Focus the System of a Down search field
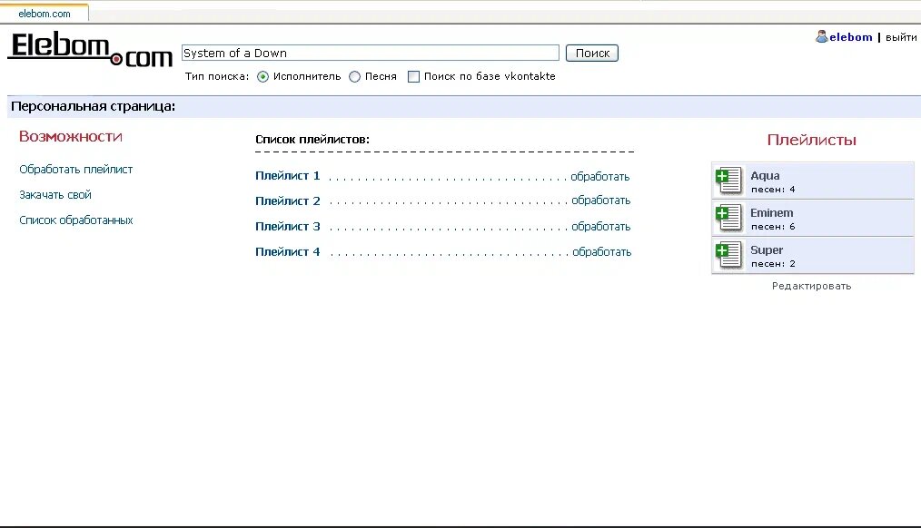 [370, 53]
